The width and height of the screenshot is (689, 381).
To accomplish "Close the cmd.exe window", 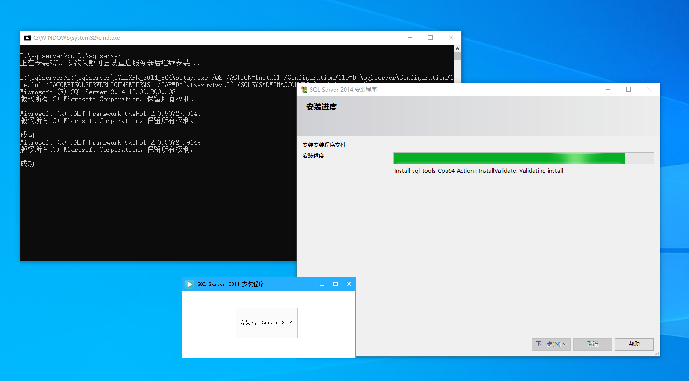I will coord(451,38).
